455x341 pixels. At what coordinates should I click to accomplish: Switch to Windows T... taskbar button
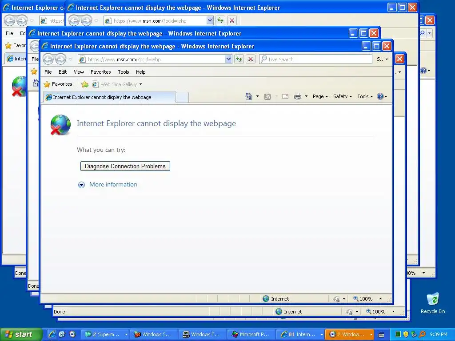(x=203, y=334)
